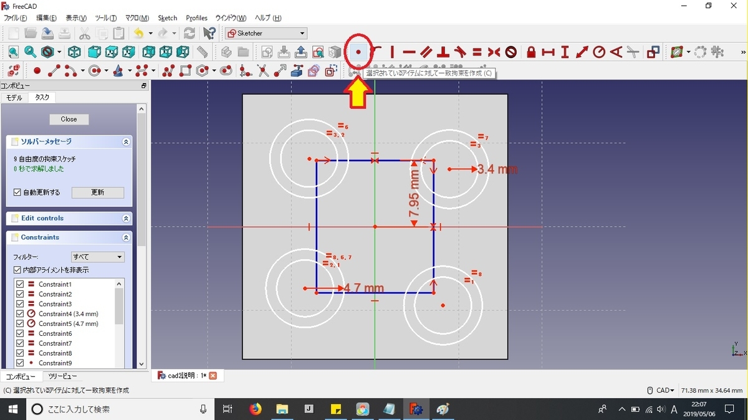Uncheck the Constraint5 (4.7 mm) checkbox
Viewport: 748px width, 420px height.
pos(20,324)
